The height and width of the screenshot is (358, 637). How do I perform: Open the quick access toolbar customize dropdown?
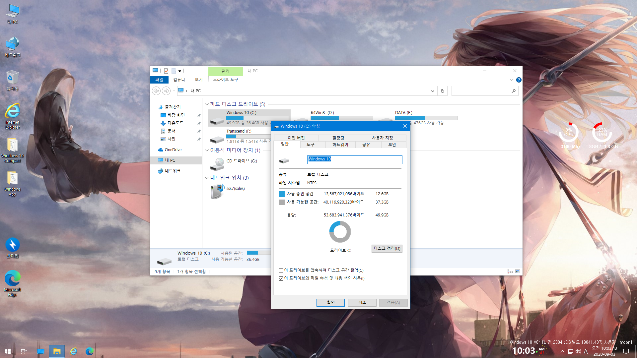coord(179,71)
